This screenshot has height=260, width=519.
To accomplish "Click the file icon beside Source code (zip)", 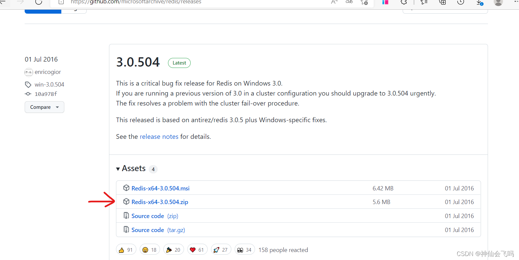I will (x=126, y=216).
